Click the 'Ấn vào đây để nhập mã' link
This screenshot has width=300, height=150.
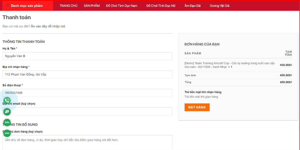[48, 26]
